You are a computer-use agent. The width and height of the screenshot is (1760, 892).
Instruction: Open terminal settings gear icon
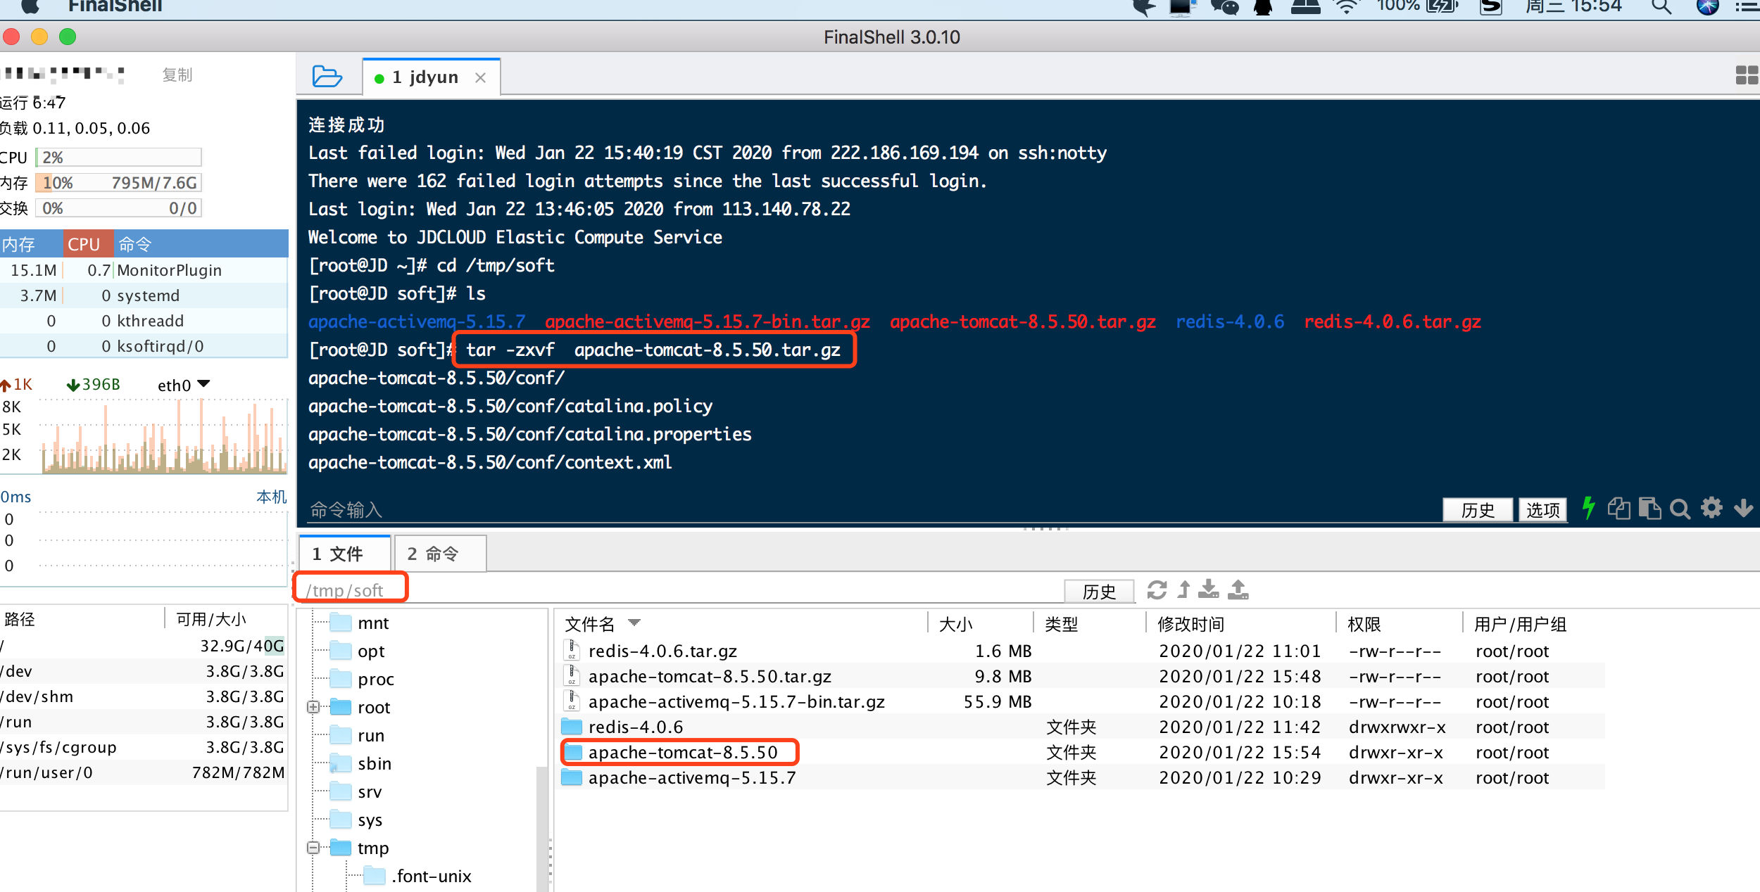[1711, 508]
